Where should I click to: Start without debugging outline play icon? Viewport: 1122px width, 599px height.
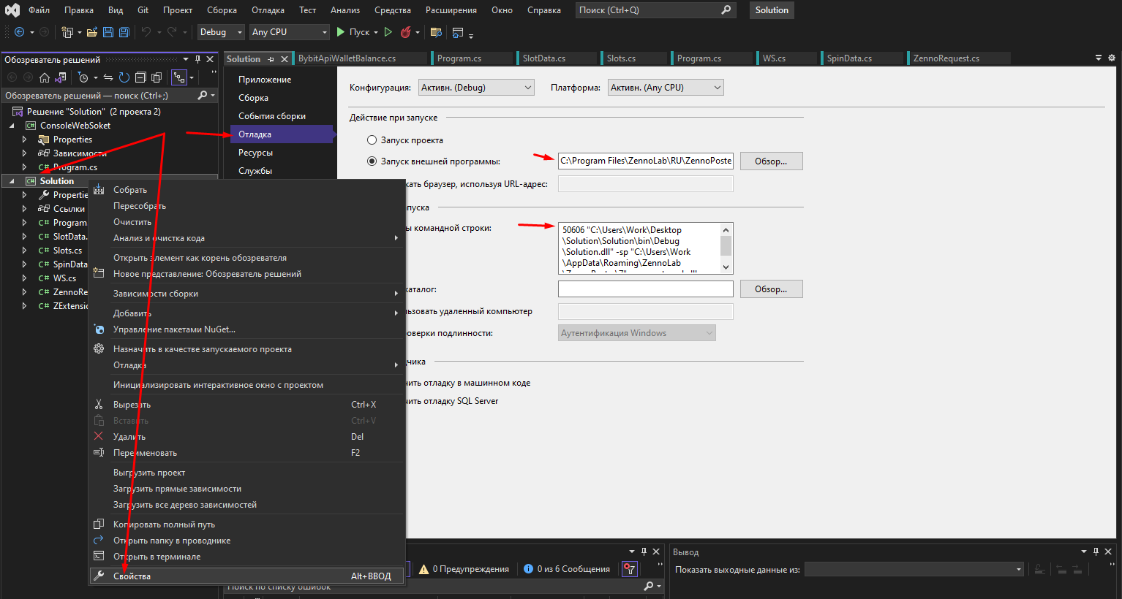(388, 32)
